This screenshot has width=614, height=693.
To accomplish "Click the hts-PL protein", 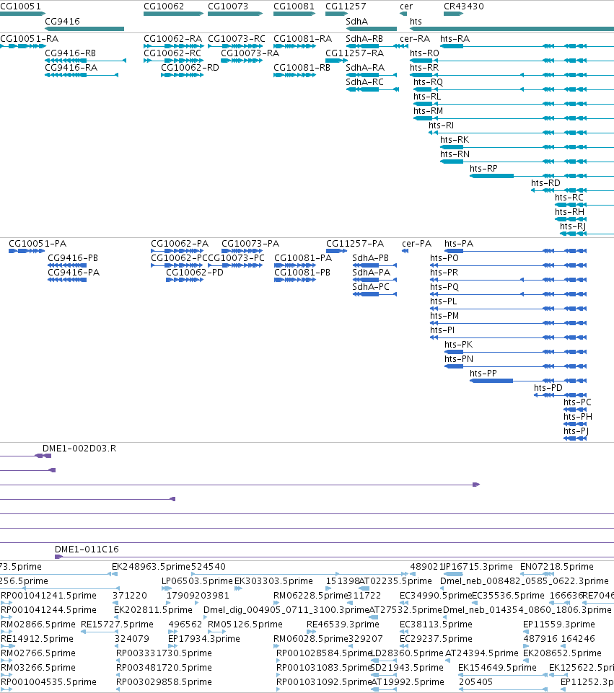I will click(509, 309).
